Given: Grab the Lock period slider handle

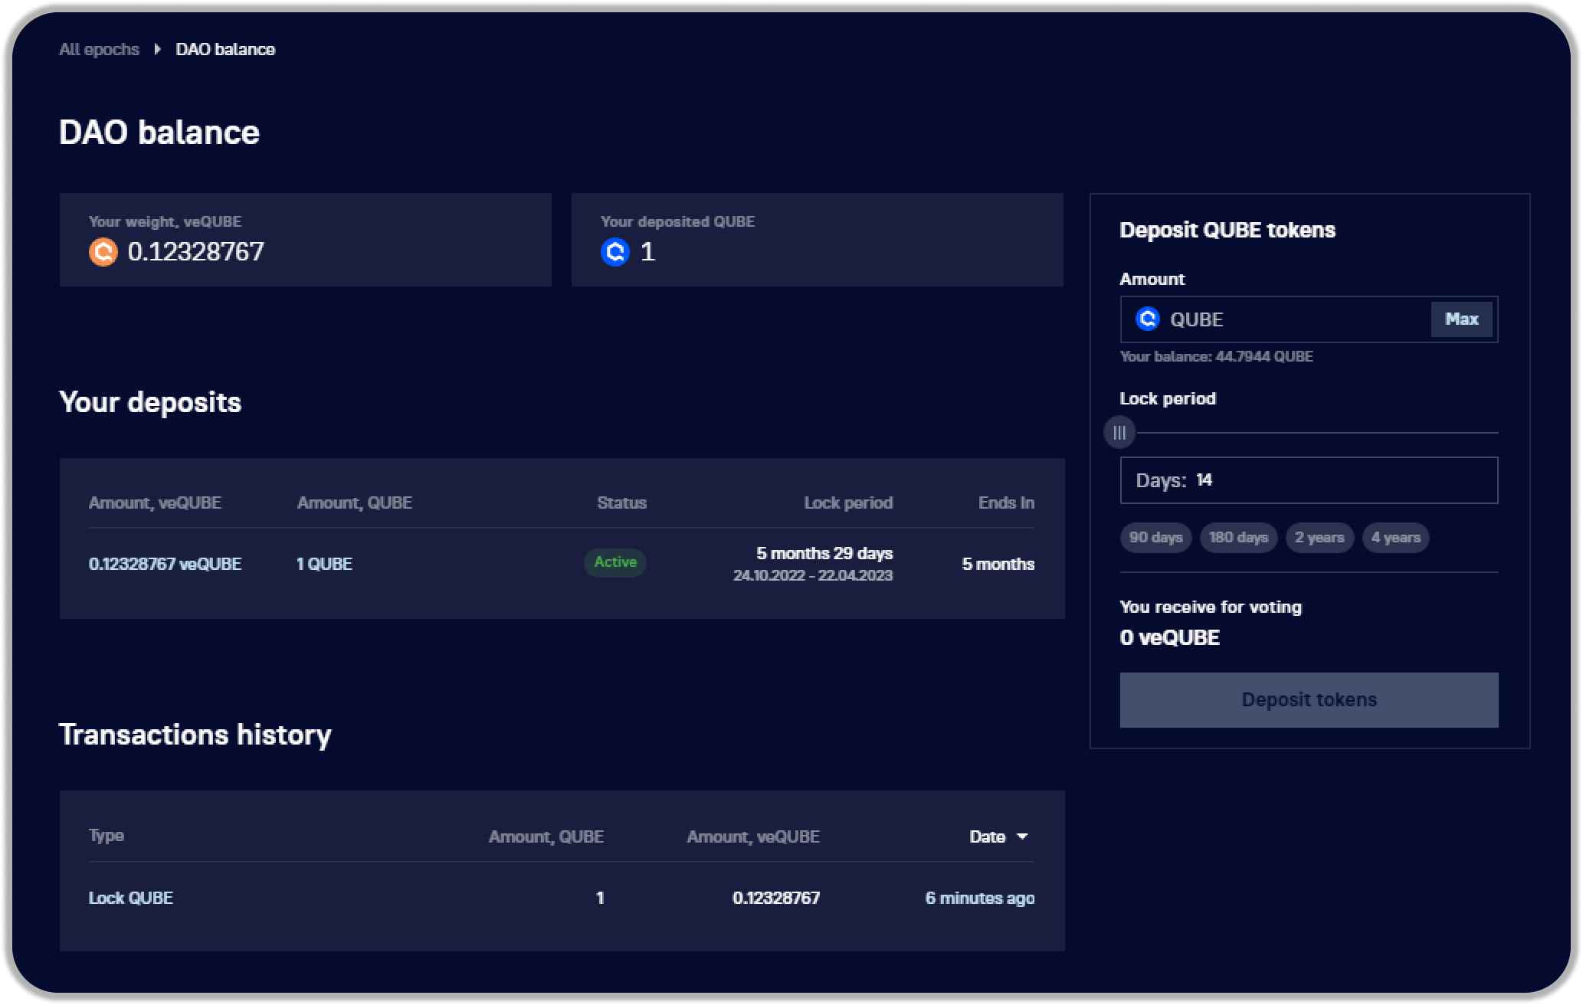Looking at the screenshot, I should coord(1119,433).
